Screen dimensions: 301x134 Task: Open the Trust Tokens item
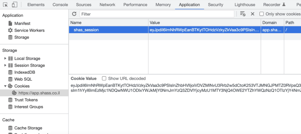pyautogui.click(x=23, y=100)
